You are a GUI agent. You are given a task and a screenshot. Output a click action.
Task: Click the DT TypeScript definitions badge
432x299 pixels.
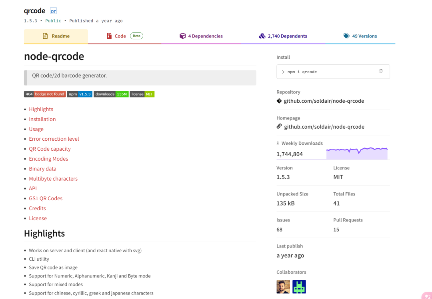point(53,11)
